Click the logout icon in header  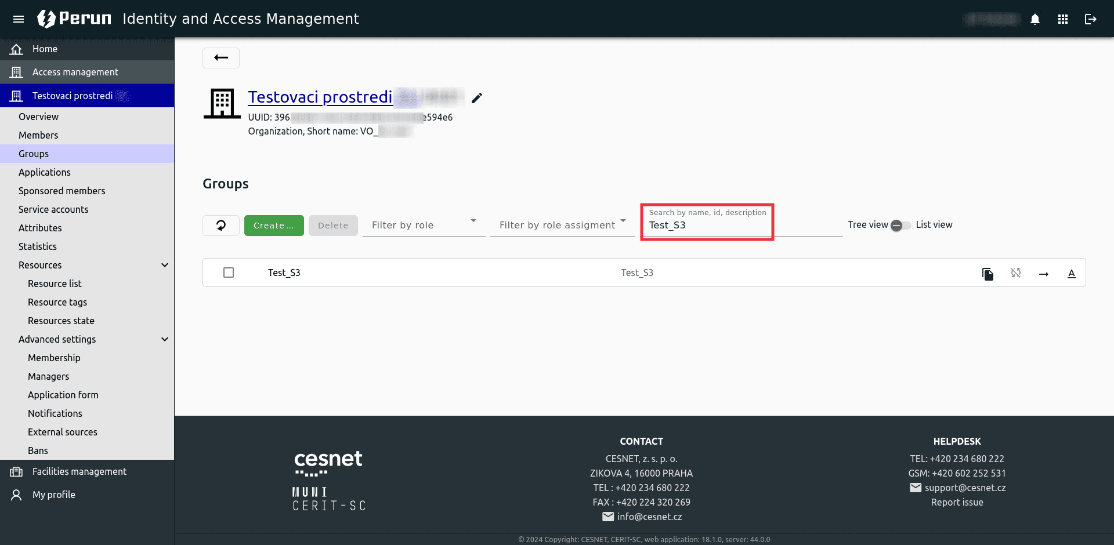coord(1090,19)
